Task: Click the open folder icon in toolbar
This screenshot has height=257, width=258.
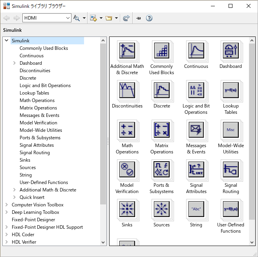Action: 109,18
